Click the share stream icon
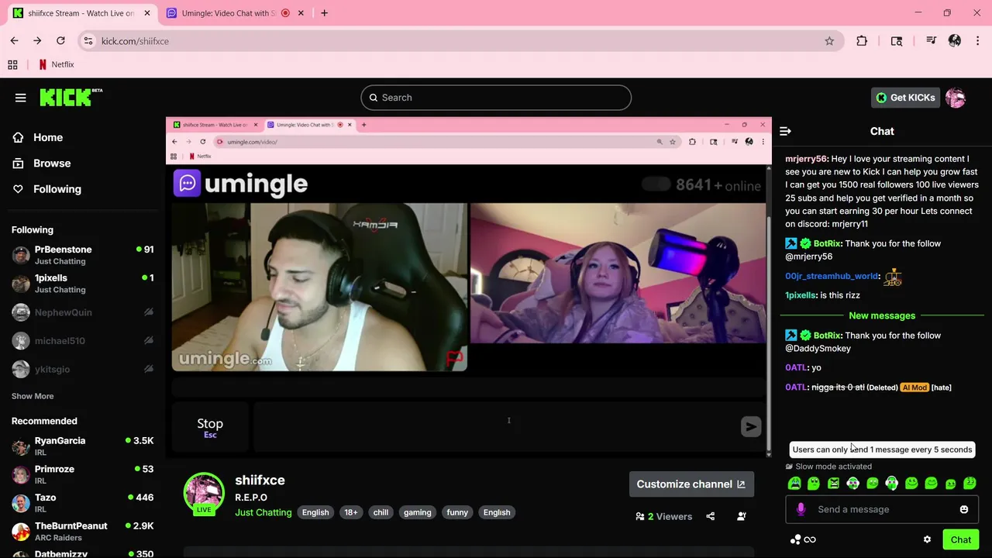The image size is (992, 558). [x=711, y=516]
